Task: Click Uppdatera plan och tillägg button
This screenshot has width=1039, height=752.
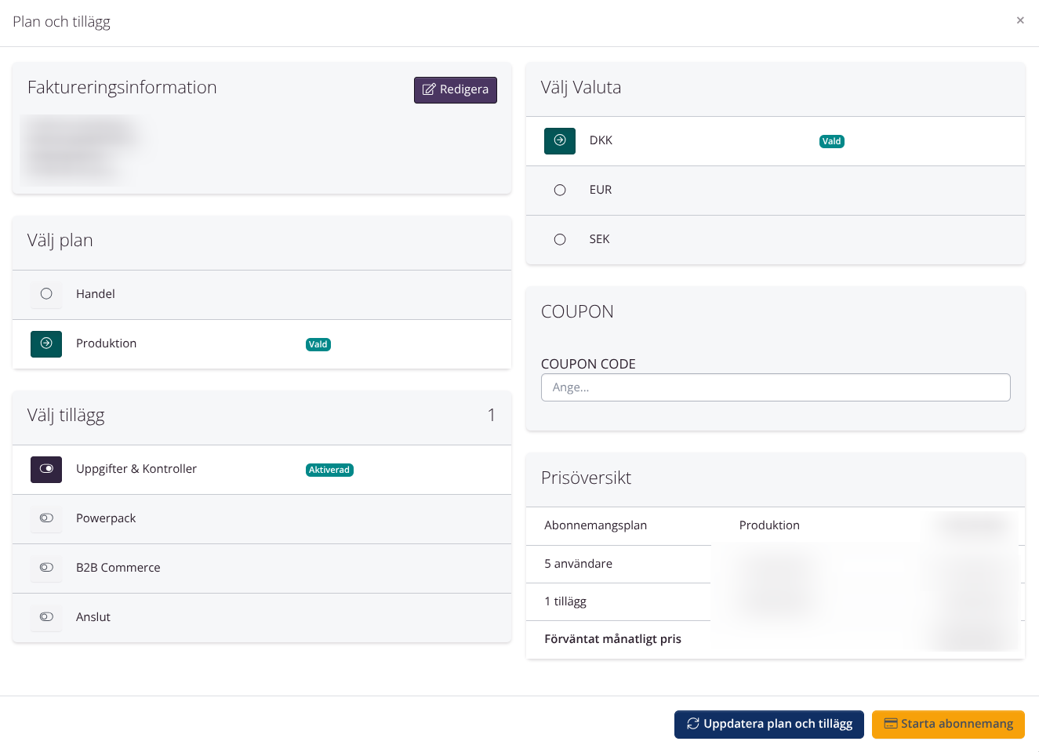Action: tap(768, 724)
